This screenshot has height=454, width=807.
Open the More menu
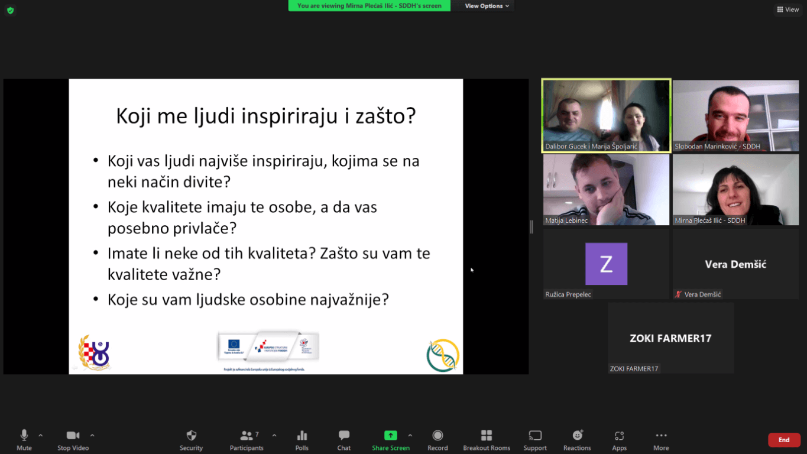click(661, 436)
